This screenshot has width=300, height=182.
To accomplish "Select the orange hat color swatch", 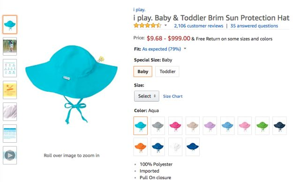I will (x=141, y=146).
